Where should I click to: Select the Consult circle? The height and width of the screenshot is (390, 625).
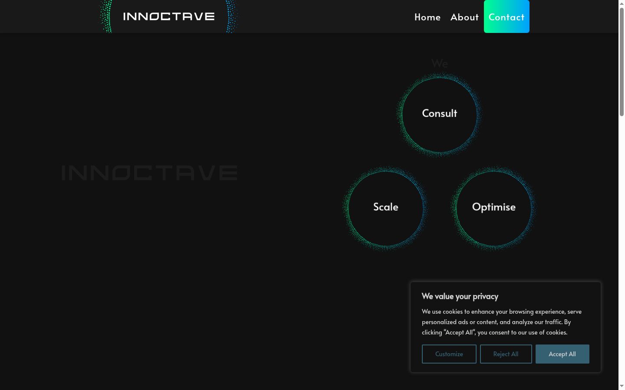(440, 114)
